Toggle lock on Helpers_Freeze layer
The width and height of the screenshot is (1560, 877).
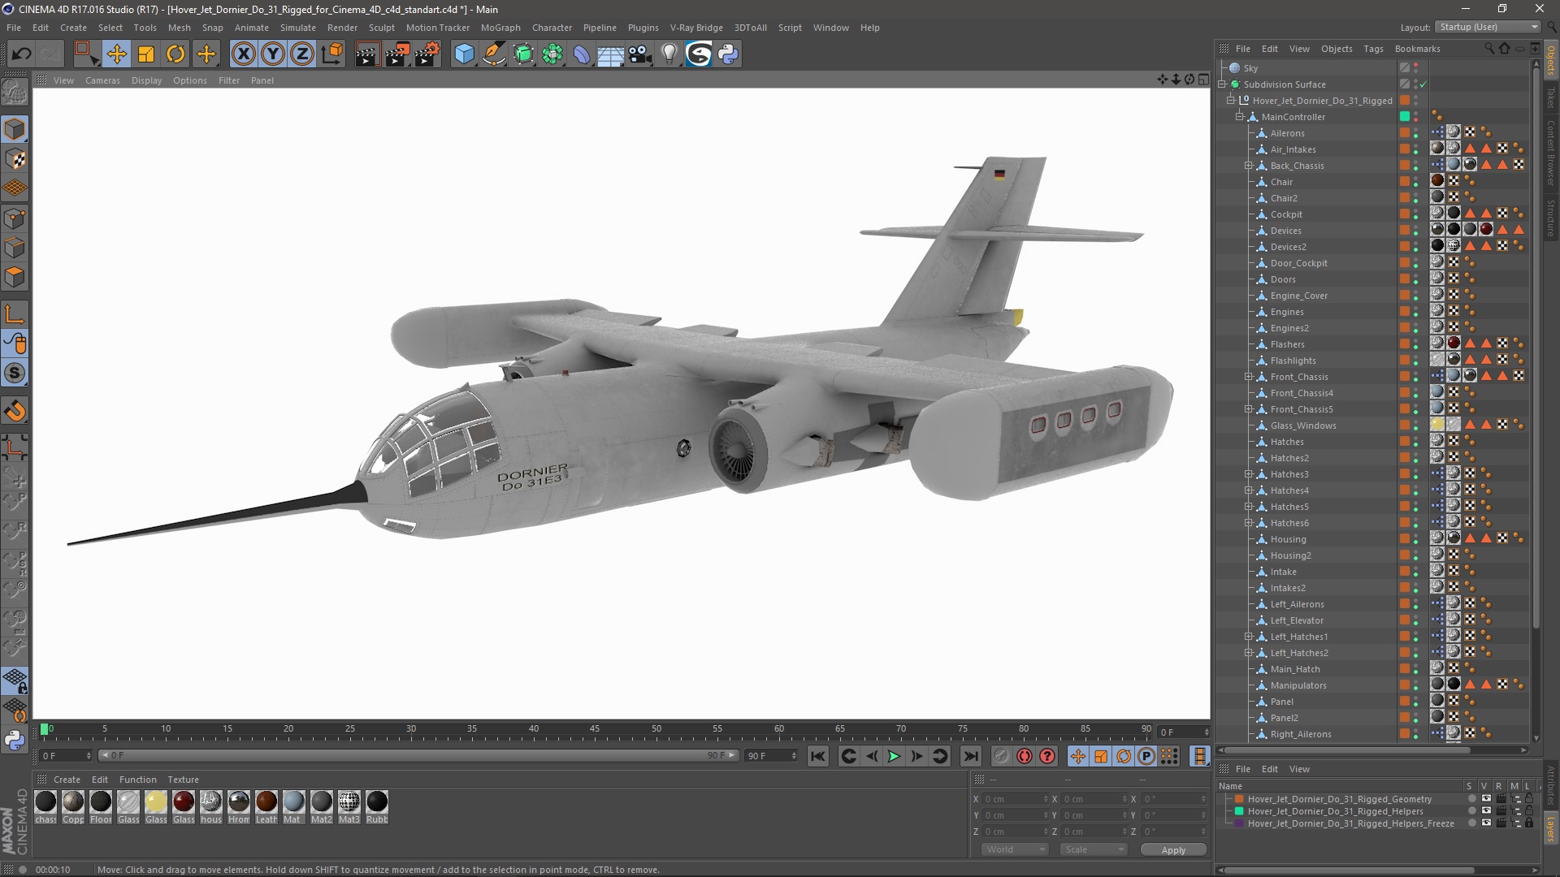1529,823
